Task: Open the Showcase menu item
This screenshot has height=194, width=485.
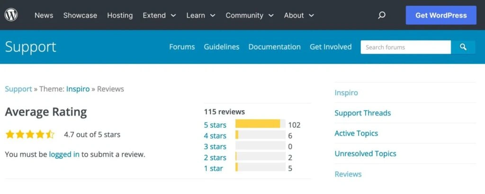Action: [80, 15]
